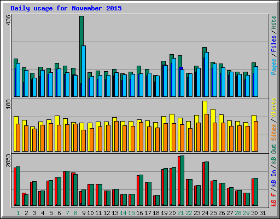Click day 11 on the x-axis

pyautogui.click(x=98, y=213)
